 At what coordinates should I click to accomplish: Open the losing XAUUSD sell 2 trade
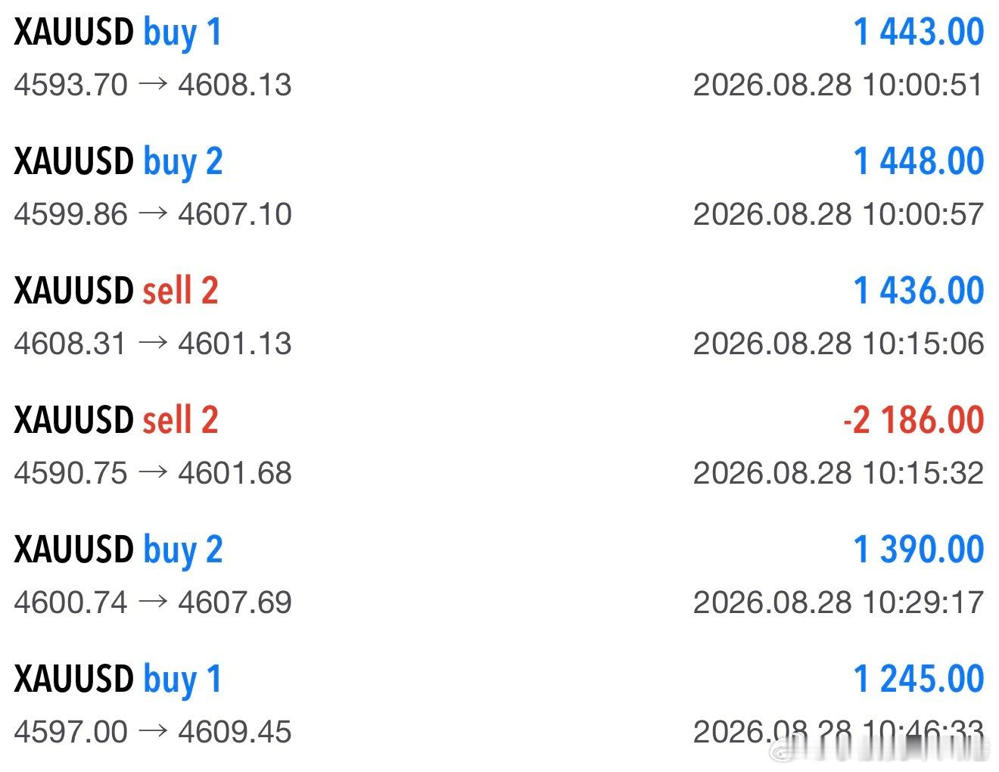pos(499,446)
